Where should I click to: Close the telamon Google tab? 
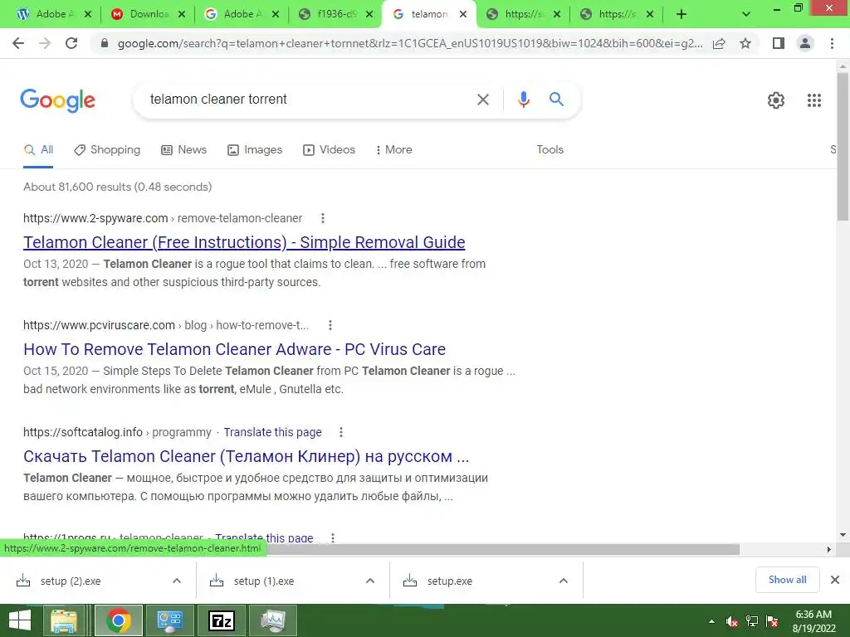coord(463,15)
